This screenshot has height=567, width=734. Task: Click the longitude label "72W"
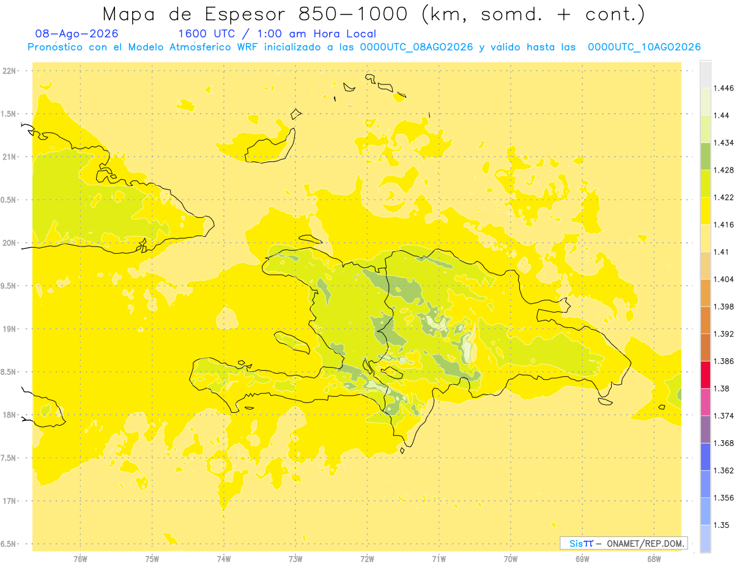pos(367,558)
